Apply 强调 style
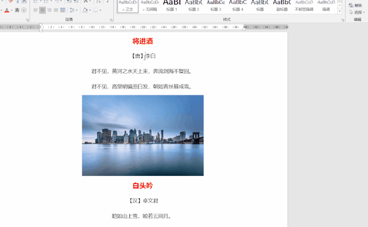 pos(326,6)
